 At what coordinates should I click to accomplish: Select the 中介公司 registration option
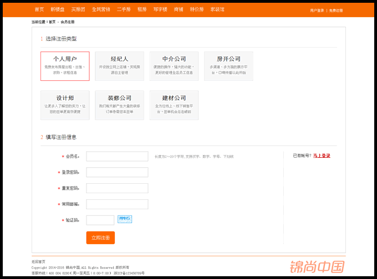(x=174, y=66)
